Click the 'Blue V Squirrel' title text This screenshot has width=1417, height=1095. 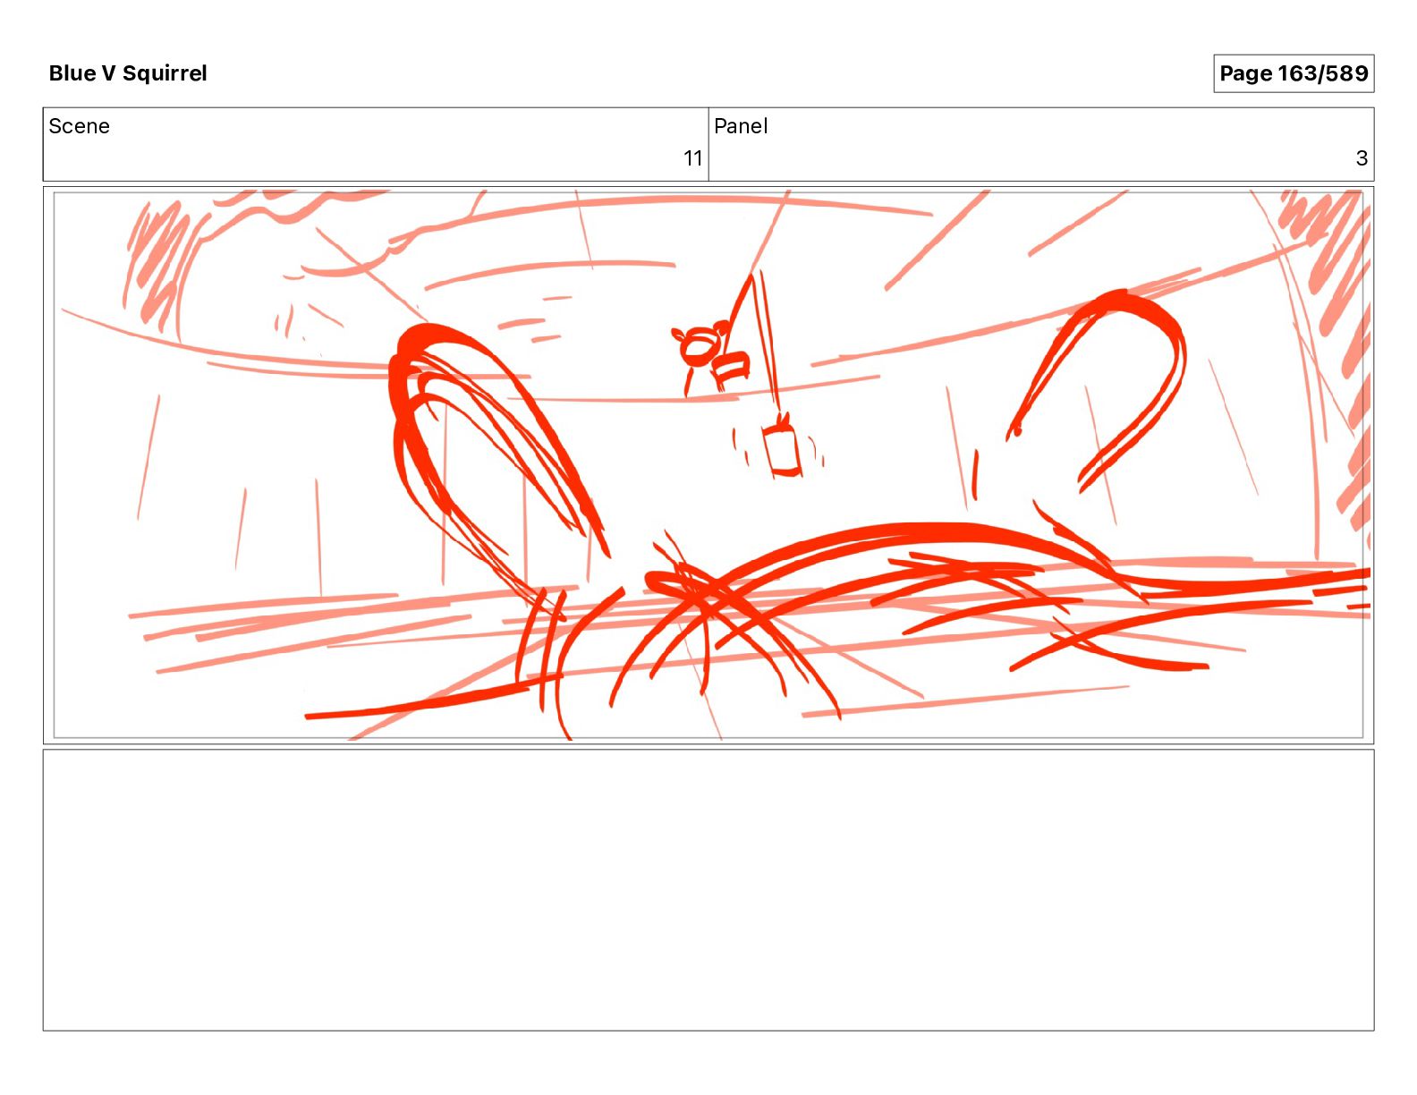128,73
